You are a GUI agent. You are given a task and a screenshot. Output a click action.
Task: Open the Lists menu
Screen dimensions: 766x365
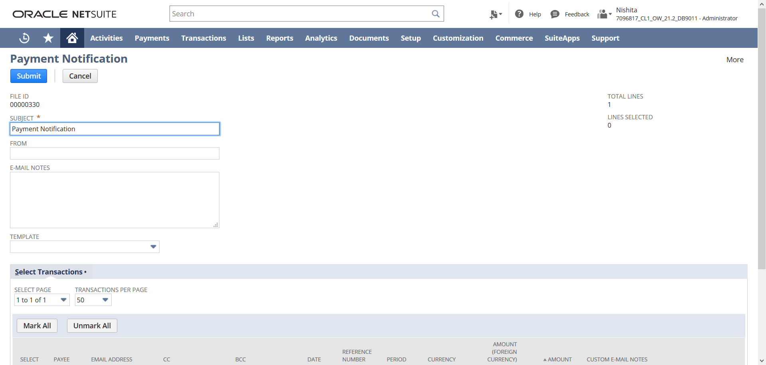coord(246,38)
